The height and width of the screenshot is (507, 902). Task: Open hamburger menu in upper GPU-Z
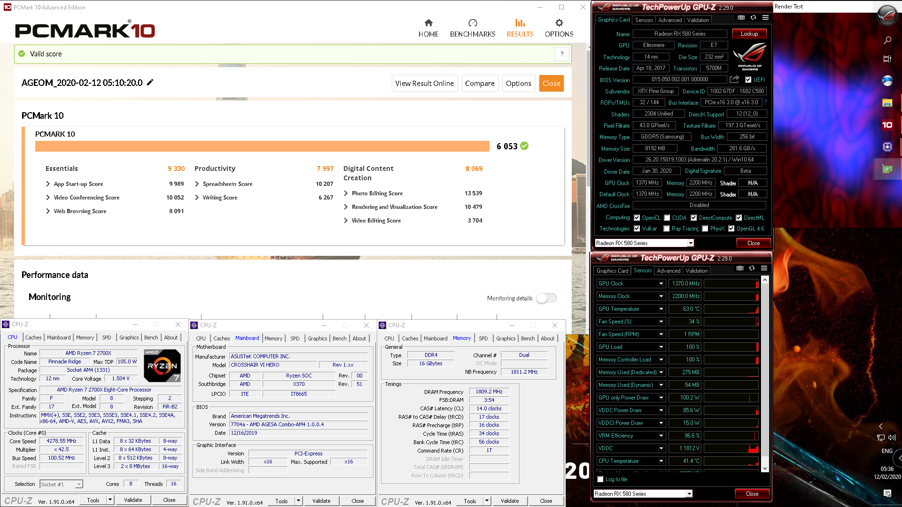pyautogui.click(x=765, y=17)
